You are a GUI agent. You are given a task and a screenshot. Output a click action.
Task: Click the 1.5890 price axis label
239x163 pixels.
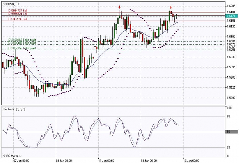[231, 98]
